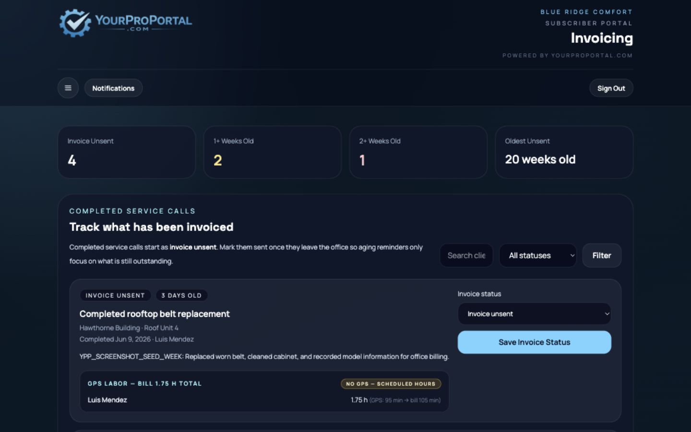Click the YourProPortal gear logo

tap(75, 23)
